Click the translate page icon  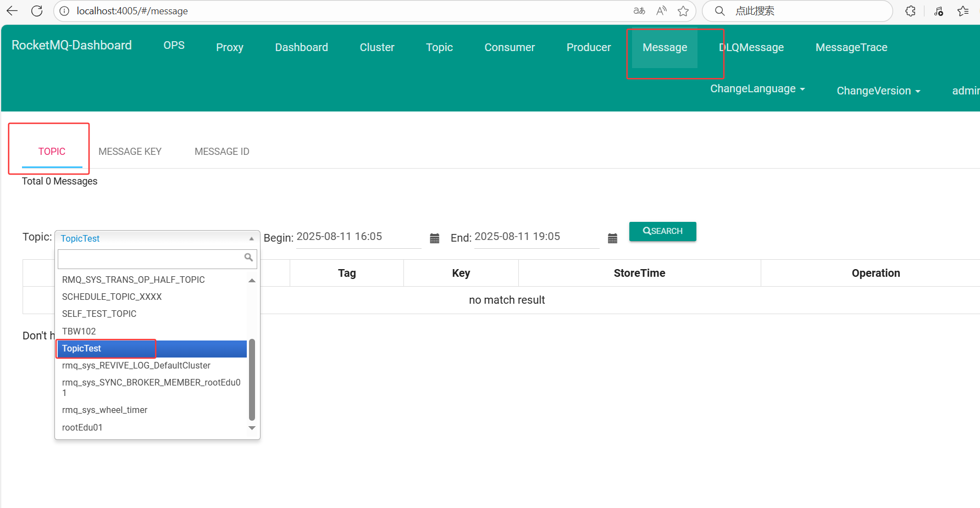[x=639, y=11]
